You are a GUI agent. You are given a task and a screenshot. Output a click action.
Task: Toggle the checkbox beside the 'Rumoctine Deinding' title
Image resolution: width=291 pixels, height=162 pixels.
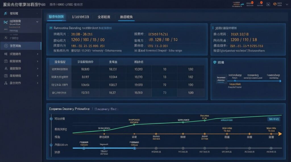click(51, 28)
